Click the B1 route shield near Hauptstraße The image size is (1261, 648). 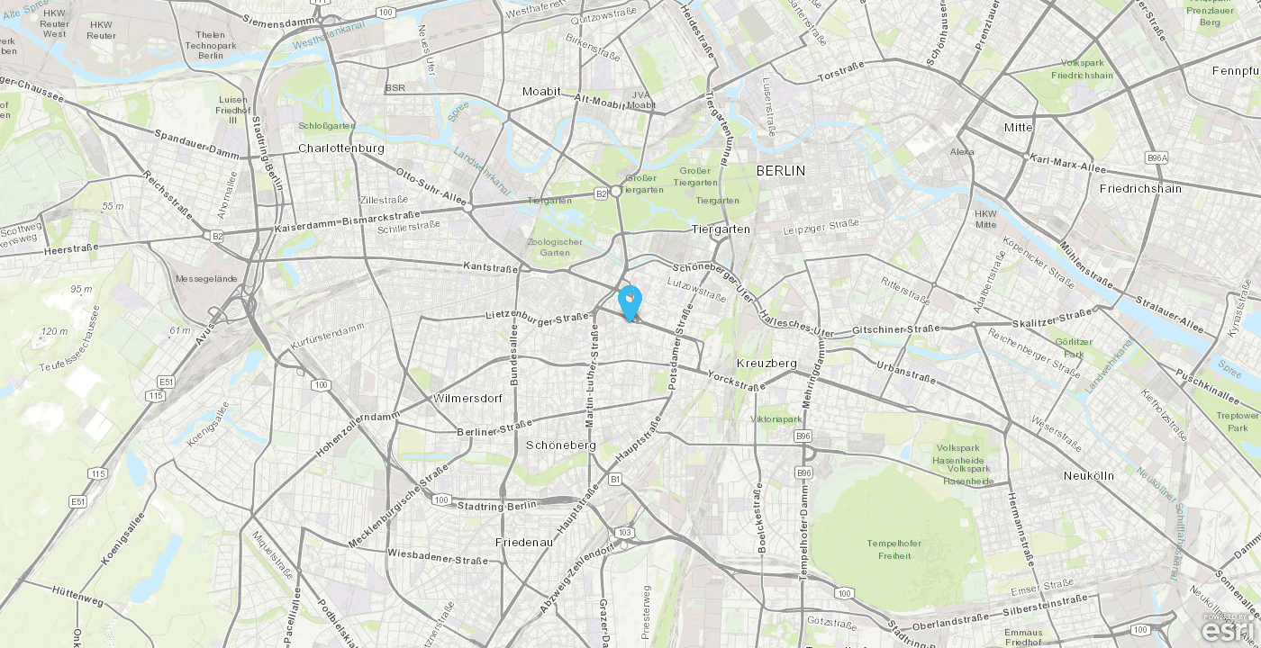[x=615, y=480]
